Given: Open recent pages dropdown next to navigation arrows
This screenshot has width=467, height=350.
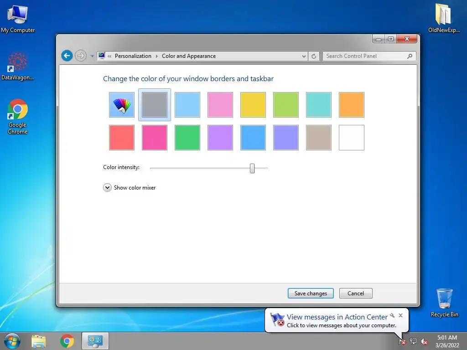Looking at the screenshot, I should pos(92,56).
